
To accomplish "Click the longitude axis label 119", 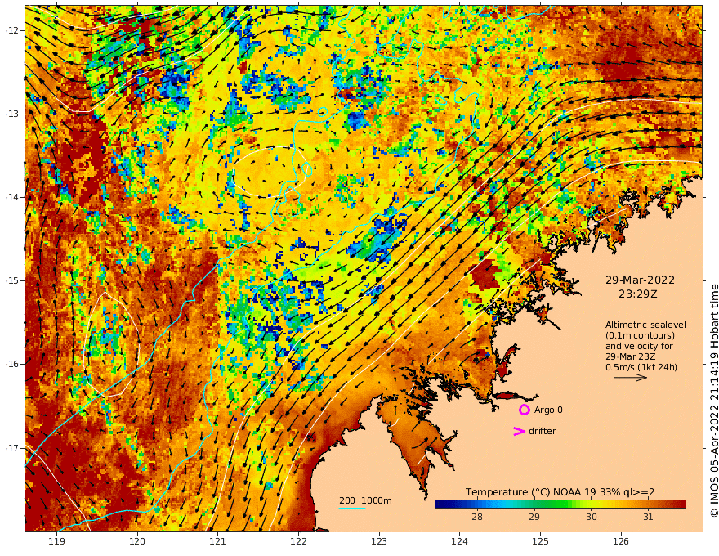I will pyautogui.click(x=57, y=541).
